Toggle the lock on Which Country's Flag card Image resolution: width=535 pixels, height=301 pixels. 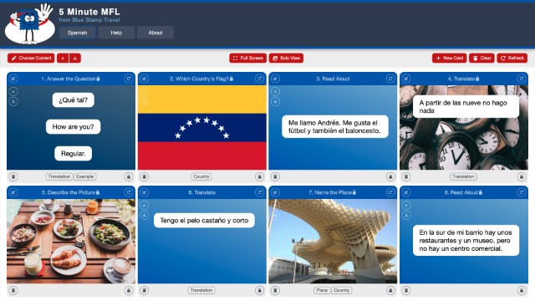(260, 176)
